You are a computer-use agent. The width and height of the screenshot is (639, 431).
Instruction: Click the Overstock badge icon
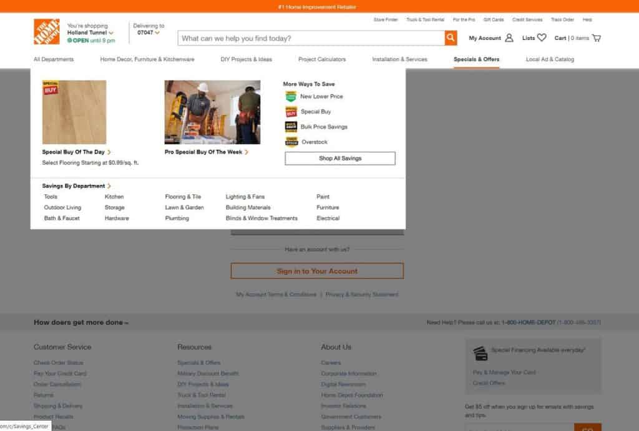coord(291,142)
